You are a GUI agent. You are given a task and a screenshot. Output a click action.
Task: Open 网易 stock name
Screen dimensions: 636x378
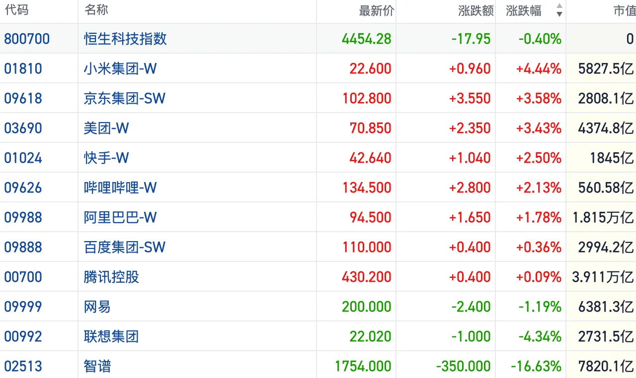97,307
